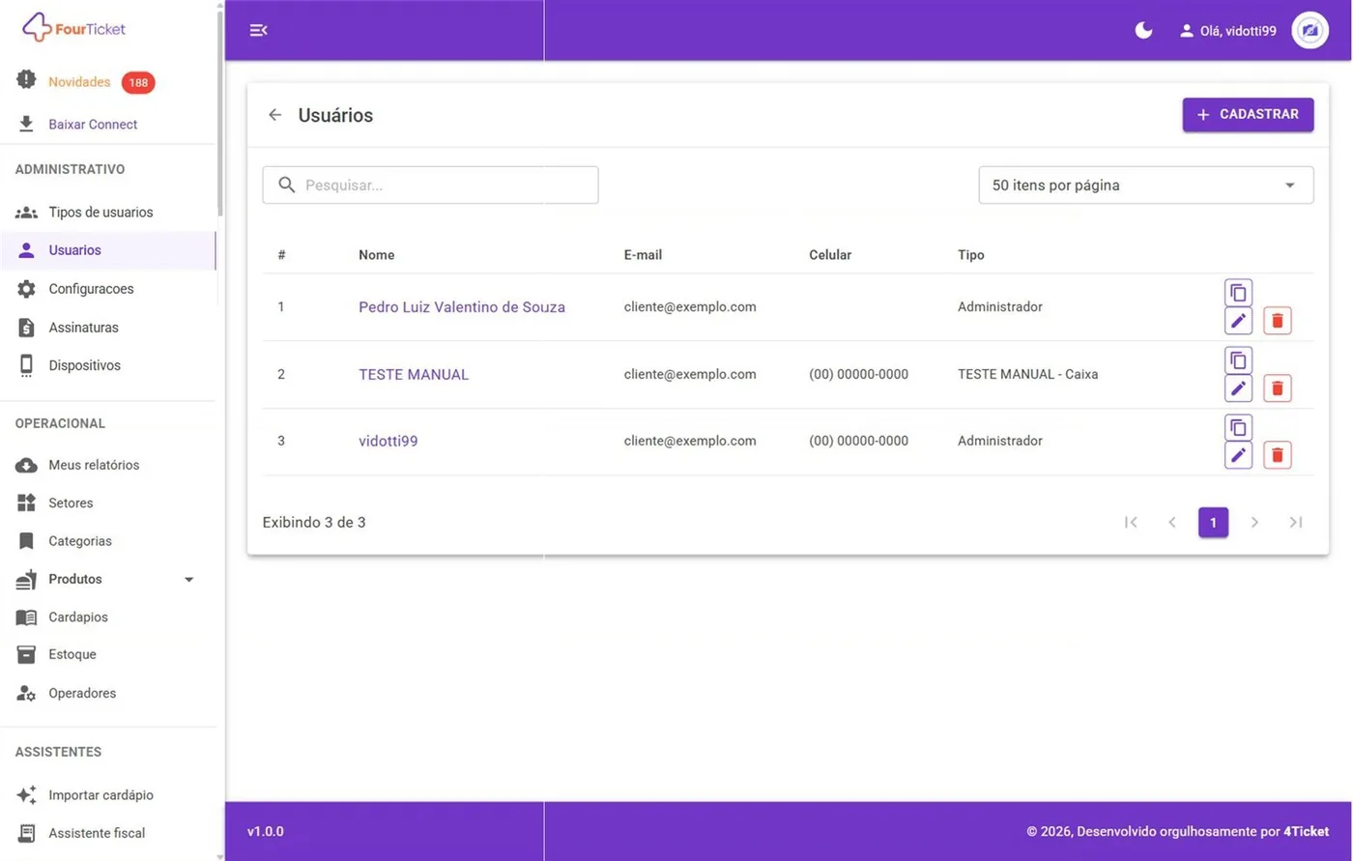The image size is (1353, 861).
Task: Delete the TESTE MANUAL user
Action: 1278,387
